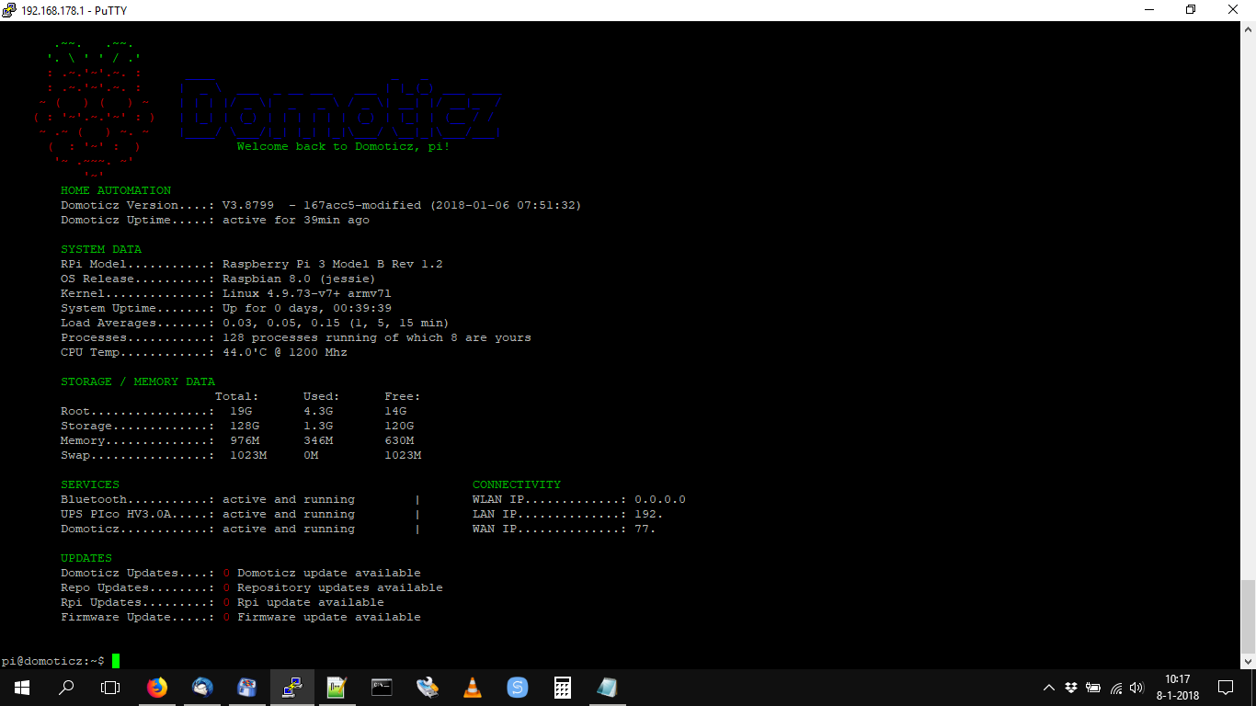This screenshot has height=706, width=1256.
Task: Check the battery power tray icon
Action: [1093, 688]
